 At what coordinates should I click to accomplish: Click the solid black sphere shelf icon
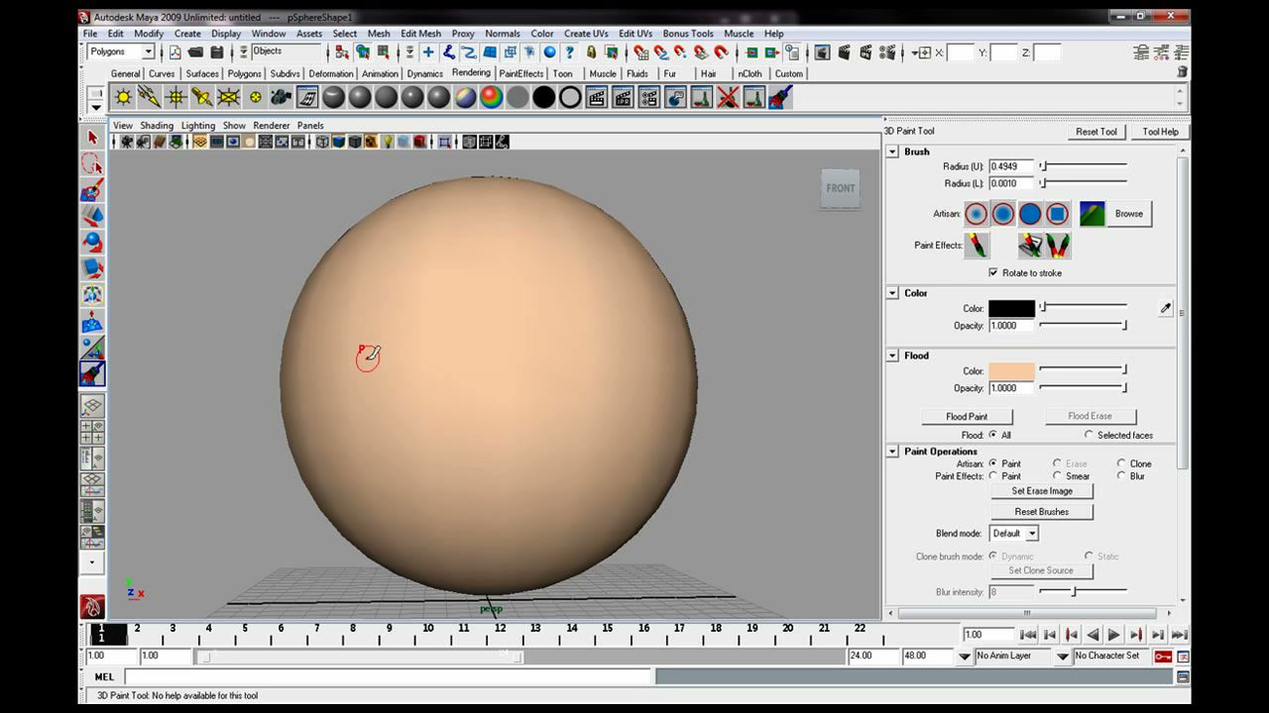click(543, 97)
